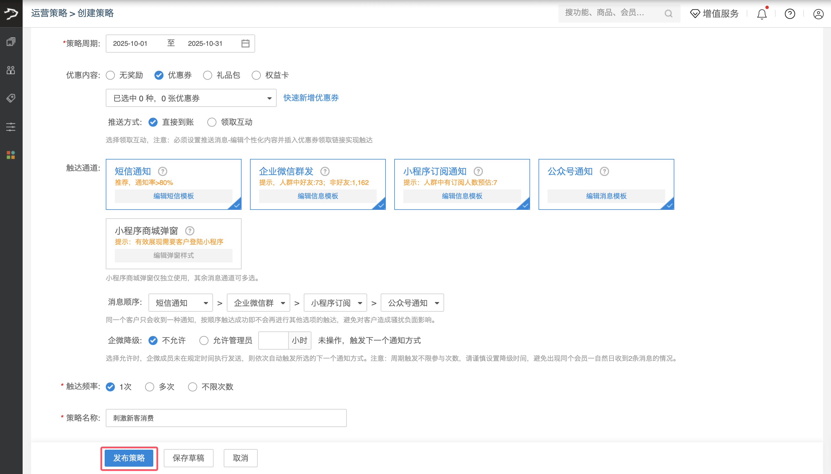
Task: Click the 策略名称 text input field
Action: point(226,418)
